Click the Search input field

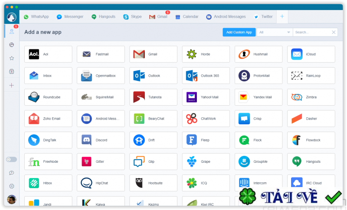(311, 32)
